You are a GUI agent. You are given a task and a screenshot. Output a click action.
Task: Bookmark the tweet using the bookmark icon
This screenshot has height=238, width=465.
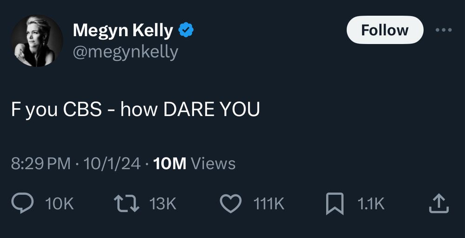pyautogui.click(x=335, y=204)
